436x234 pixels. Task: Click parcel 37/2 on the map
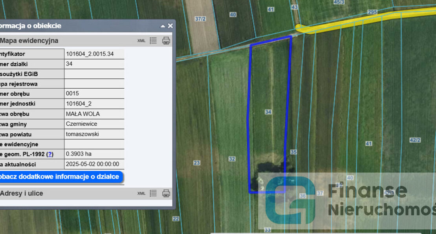coord(200,19)
